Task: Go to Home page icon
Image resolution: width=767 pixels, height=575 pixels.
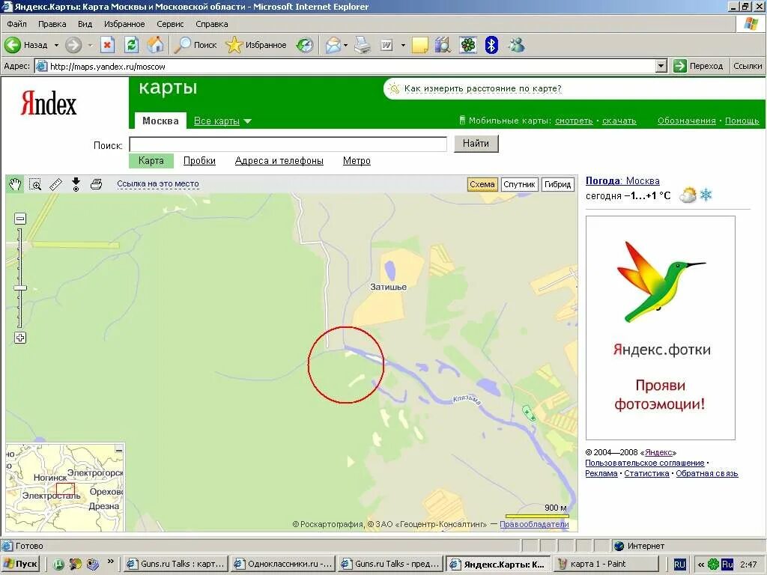Action: 155,45
